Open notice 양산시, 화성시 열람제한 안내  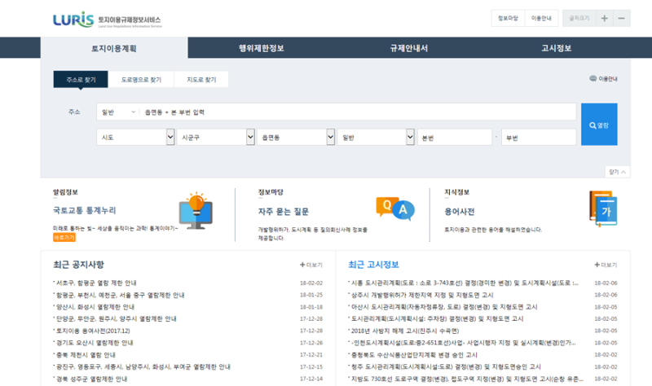[x=95, y=307]
